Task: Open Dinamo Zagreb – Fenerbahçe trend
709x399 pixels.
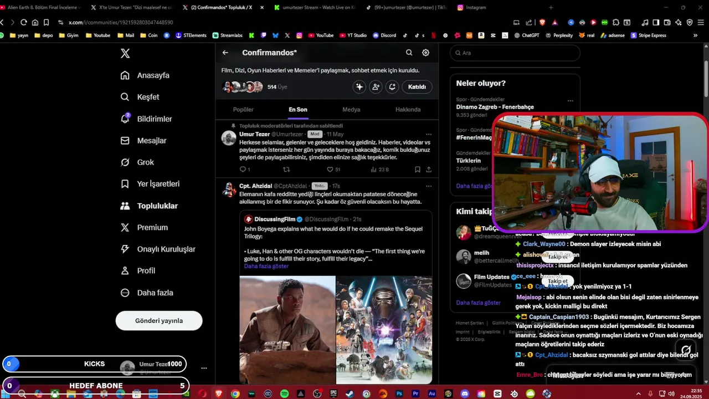Action: pos(495,107)
